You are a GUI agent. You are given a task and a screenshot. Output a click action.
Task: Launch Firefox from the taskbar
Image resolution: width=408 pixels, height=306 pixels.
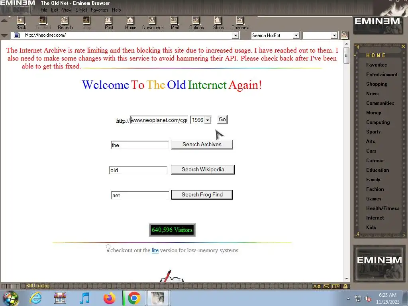tap(109, 298)
